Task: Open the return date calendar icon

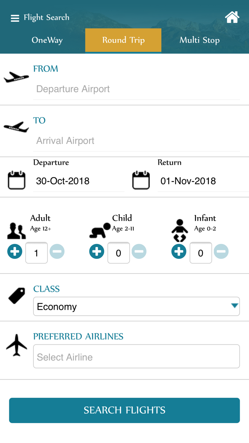Action: [x=141, y=180]
